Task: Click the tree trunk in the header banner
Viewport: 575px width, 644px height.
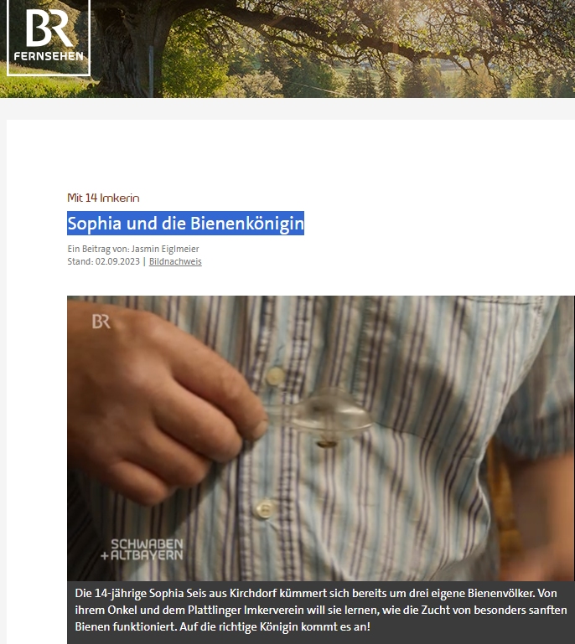Action: [x=123, y=51]
